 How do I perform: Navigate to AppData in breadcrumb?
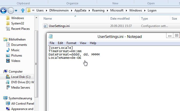tap(80, 10)
